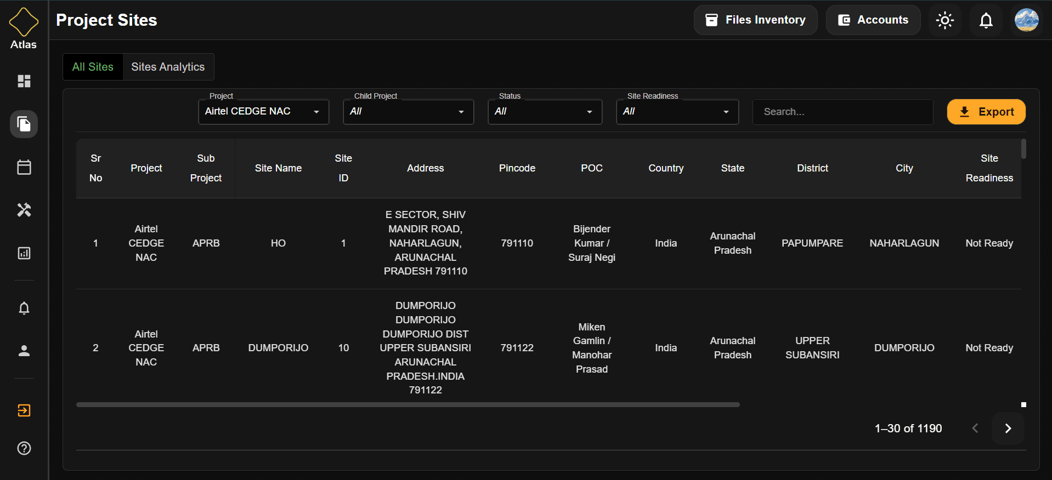Screen dimensions: 1052x480
Task: Open header notification bell
Action: pos(986,20)
